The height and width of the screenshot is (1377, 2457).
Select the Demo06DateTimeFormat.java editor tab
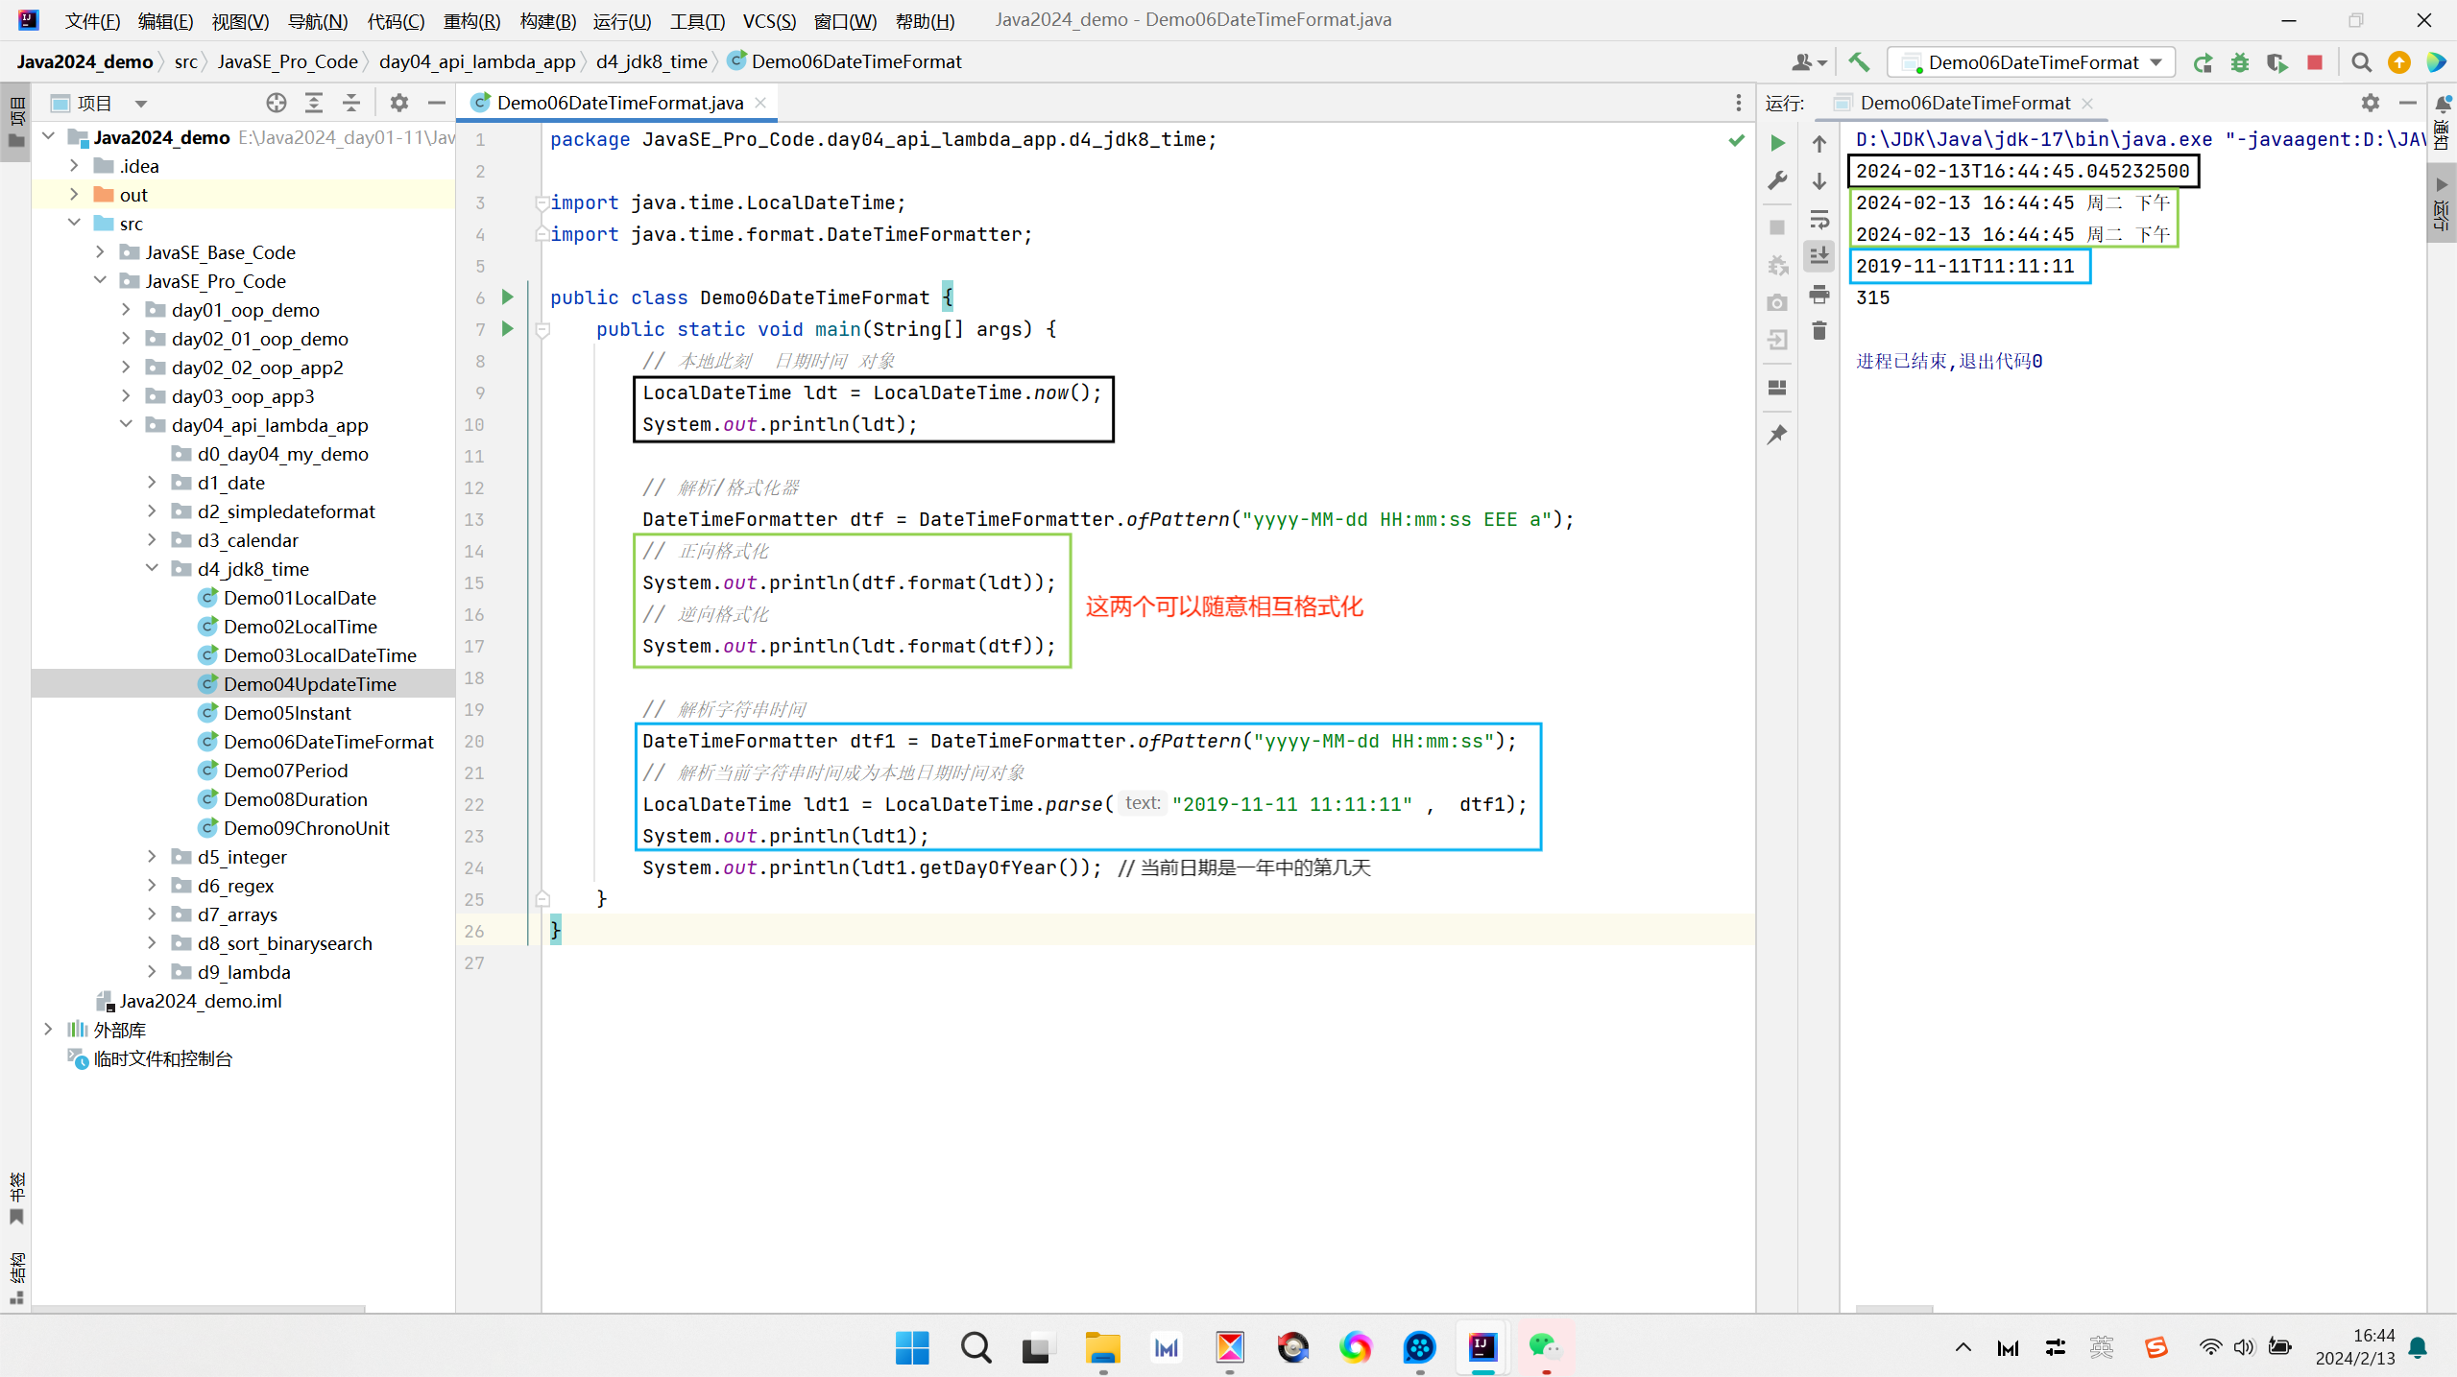(619, 103)
